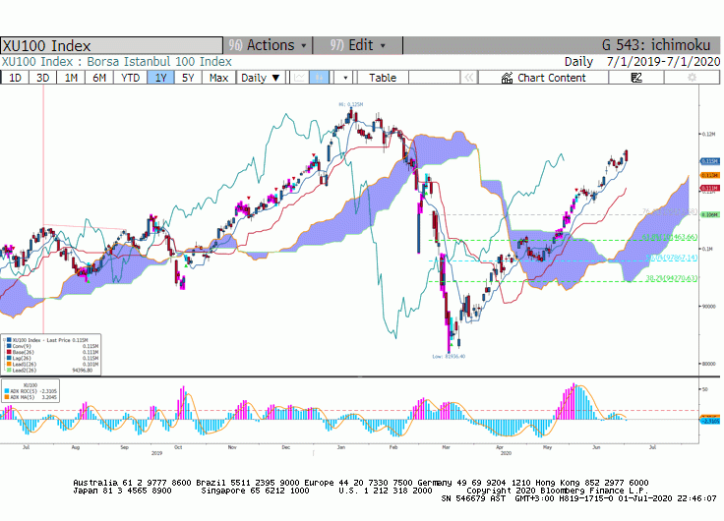Click the ADX MA(5) legend color swatch
724x521 pixels.
click(x=7, y=397)
